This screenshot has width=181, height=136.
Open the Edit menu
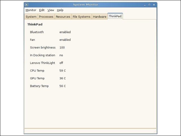(x=42, y=10)
